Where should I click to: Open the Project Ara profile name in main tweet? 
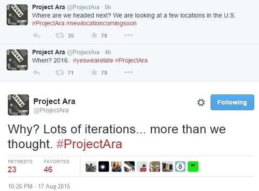[x=54, y=101]
